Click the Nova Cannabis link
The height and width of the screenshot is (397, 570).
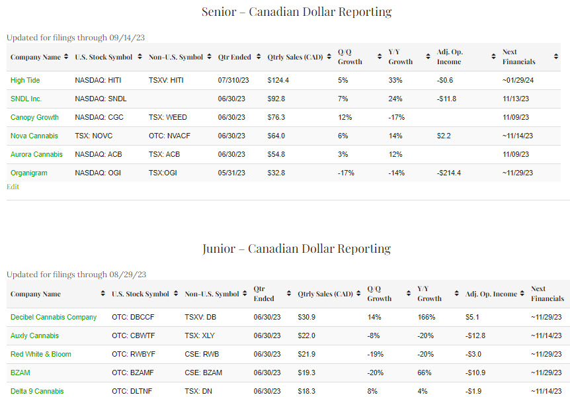34,136
